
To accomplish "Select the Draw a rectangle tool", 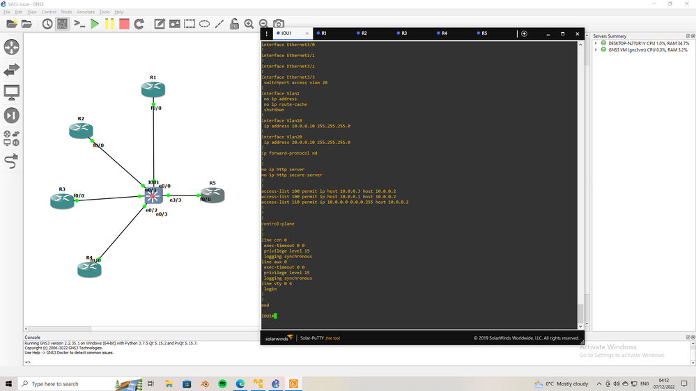I will (x=190, y=24).
